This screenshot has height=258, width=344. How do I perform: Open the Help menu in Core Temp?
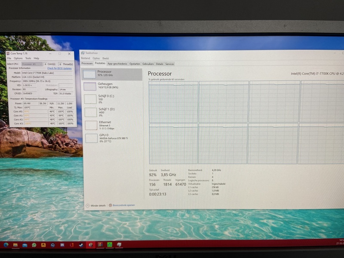[x=37, y=58]
